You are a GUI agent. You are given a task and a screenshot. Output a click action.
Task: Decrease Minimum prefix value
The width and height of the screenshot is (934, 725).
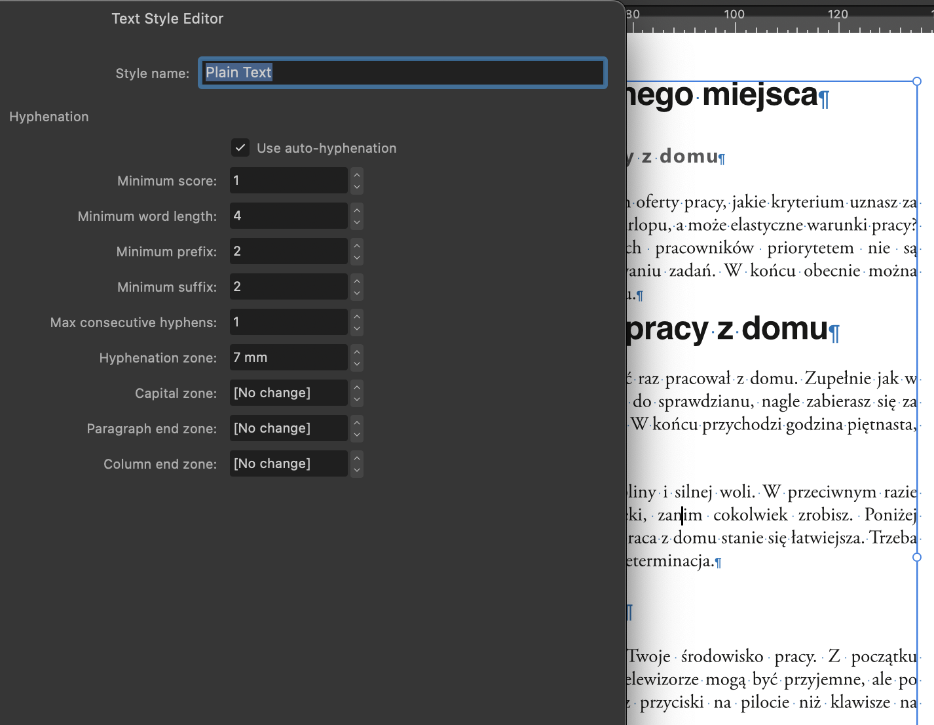[357, 258]
